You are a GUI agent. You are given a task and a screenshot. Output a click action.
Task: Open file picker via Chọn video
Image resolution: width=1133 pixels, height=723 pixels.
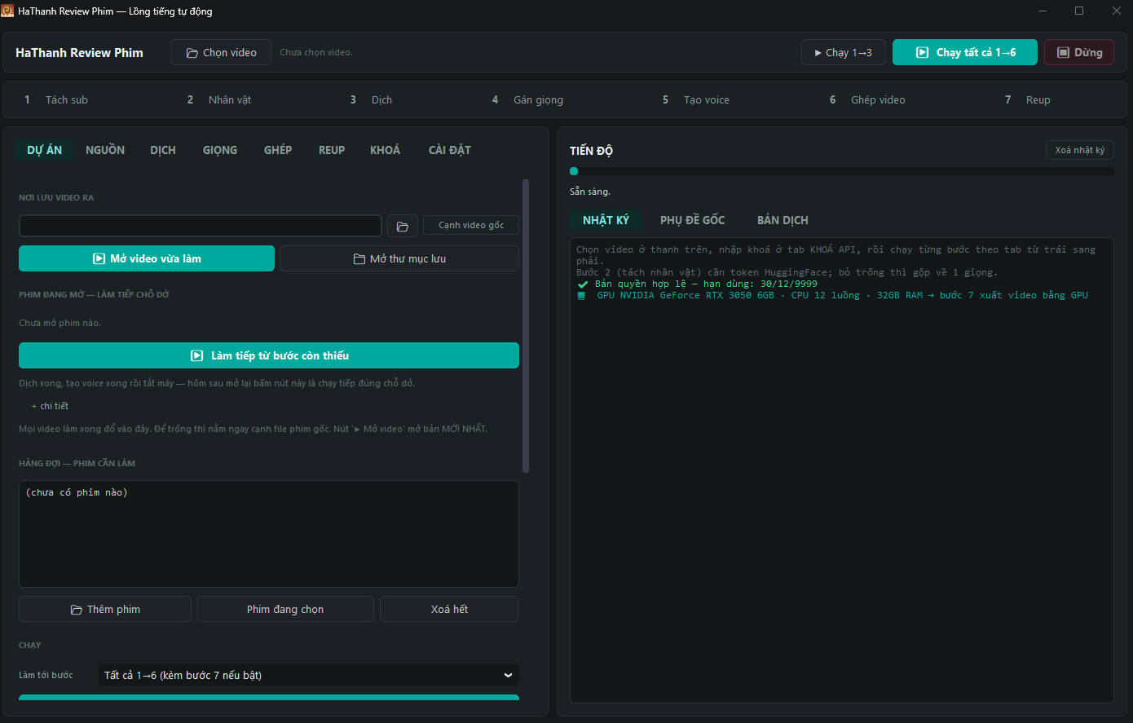221,52
